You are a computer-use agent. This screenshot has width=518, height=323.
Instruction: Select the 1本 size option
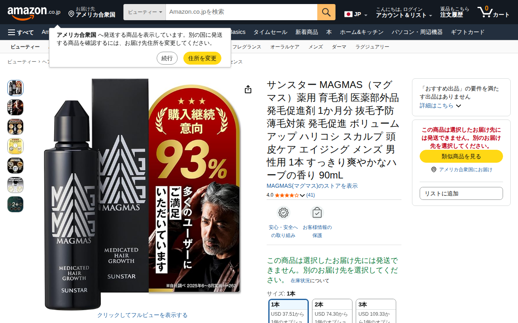click(x=289, y=311)
